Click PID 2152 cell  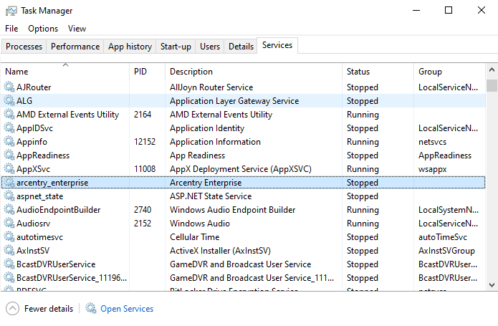[x=143, y=224]
